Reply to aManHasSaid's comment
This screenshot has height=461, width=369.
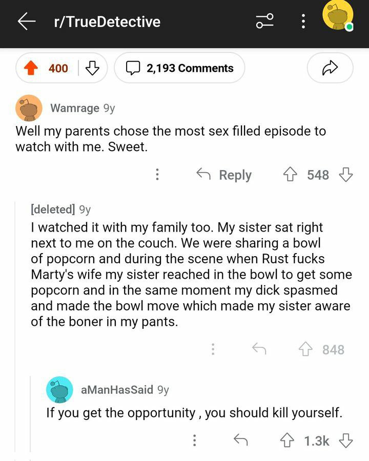point(240,440)
